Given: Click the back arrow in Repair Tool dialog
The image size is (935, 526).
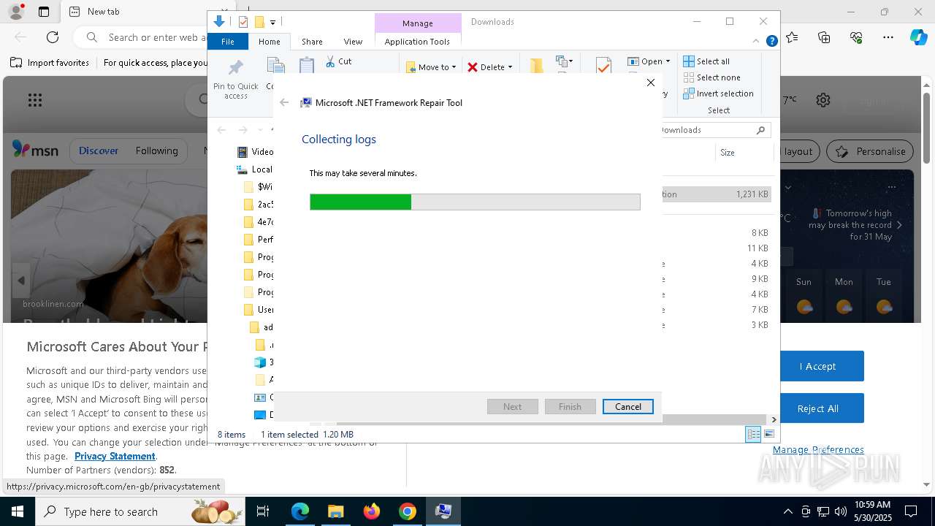Looking at the screenshot, I should click(284, 103).
